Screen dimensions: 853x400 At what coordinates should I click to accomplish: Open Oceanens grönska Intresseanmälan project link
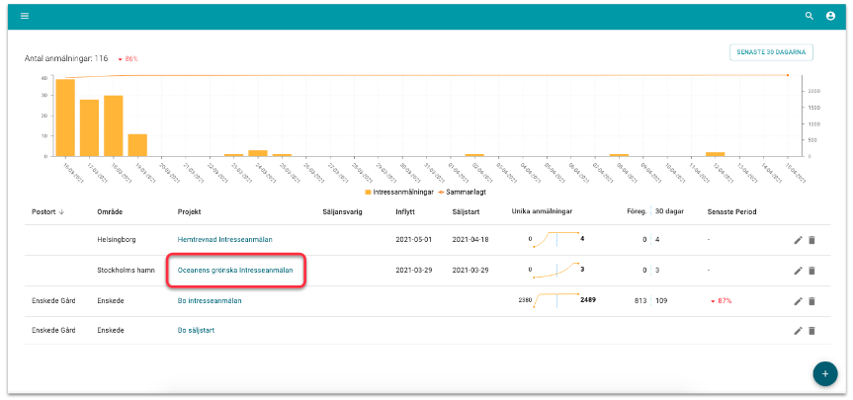pos(235,270)
